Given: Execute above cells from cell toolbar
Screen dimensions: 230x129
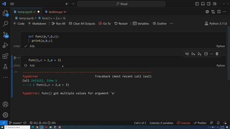Looking at the screenshot, I should point(193,54).
